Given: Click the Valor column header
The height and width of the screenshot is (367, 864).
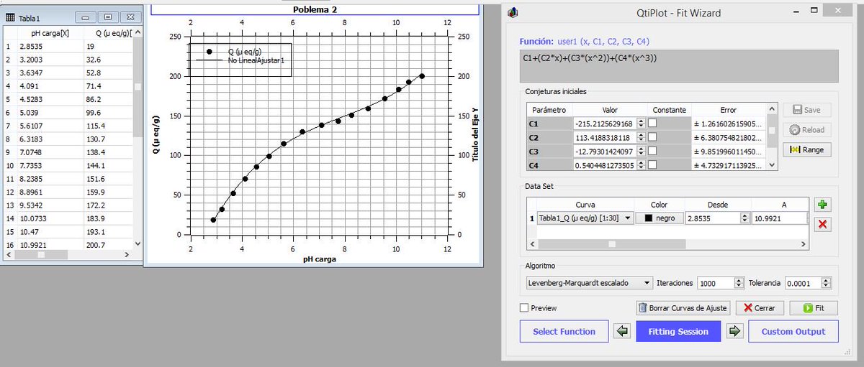Looking at the screenshot, I should coord(610,110).
